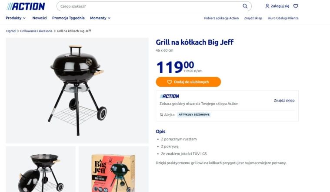Open the wishlist heart icon in header
This screenshot has height=192, width=330.
pyautogui.click(x=296, y=6)
